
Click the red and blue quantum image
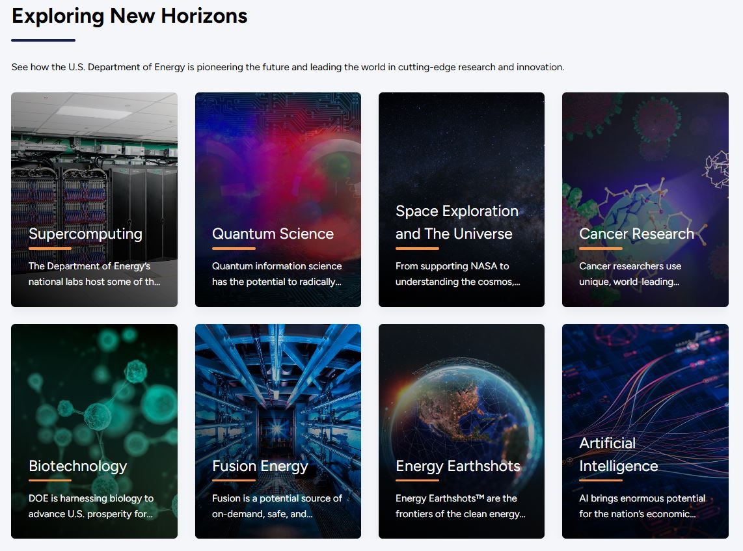(278, 156)
